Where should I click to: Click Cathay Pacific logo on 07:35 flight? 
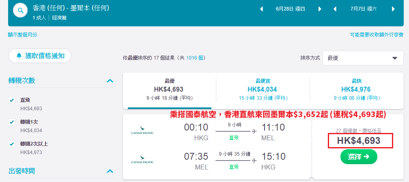pyautogui.click(x=142, y=159)
